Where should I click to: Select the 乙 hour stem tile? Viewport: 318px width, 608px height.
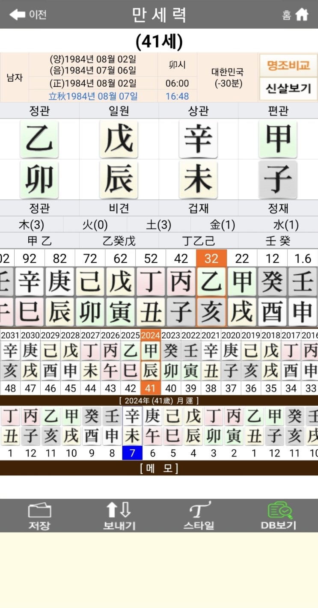[39, 139]
